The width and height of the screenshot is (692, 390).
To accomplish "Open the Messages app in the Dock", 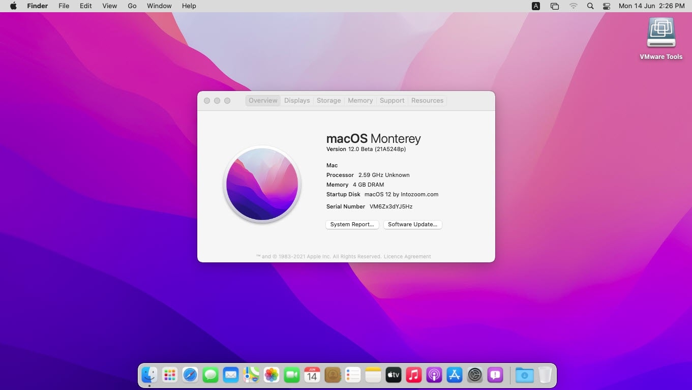I will (x=210, y=375).
